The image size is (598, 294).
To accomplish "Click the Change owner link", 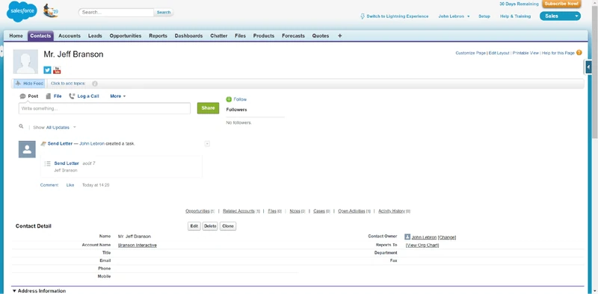I will pos(446,237).
